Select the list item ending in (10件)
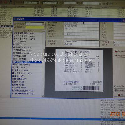The height and width of the screenshot is (125, 125). point(19,82)
